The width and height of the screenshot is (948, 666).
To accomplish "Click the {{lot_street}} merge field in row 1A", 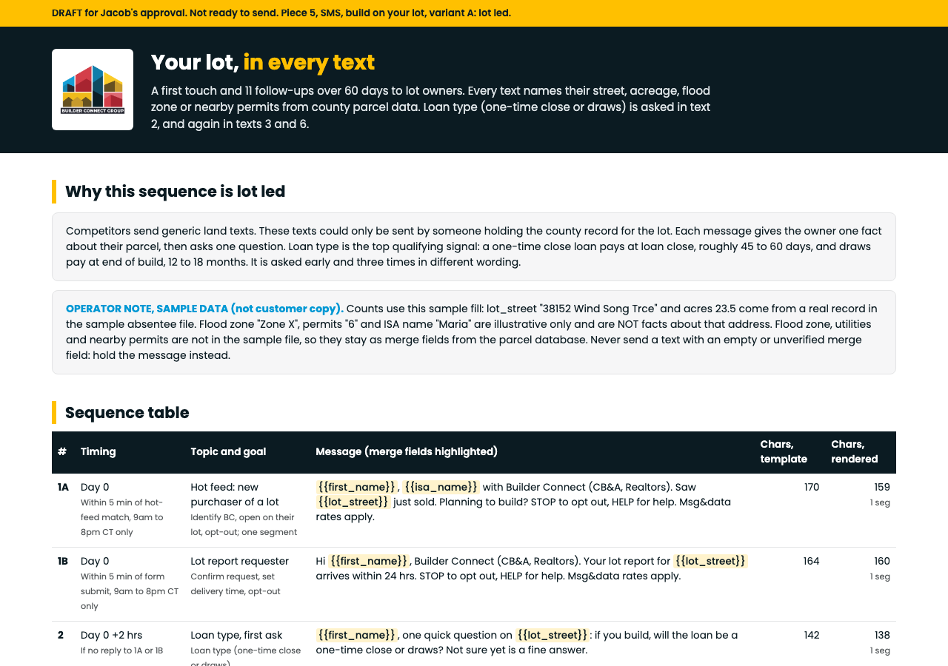I will point(353,502).
